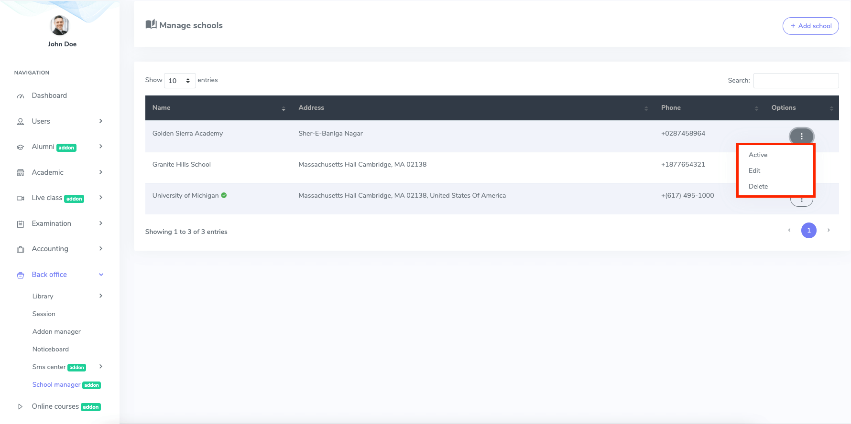Click the Accounting briefcase icon

coord(20,249)
